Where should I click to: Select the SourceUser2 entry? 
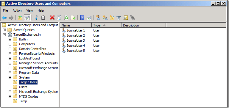click(76, 35)
